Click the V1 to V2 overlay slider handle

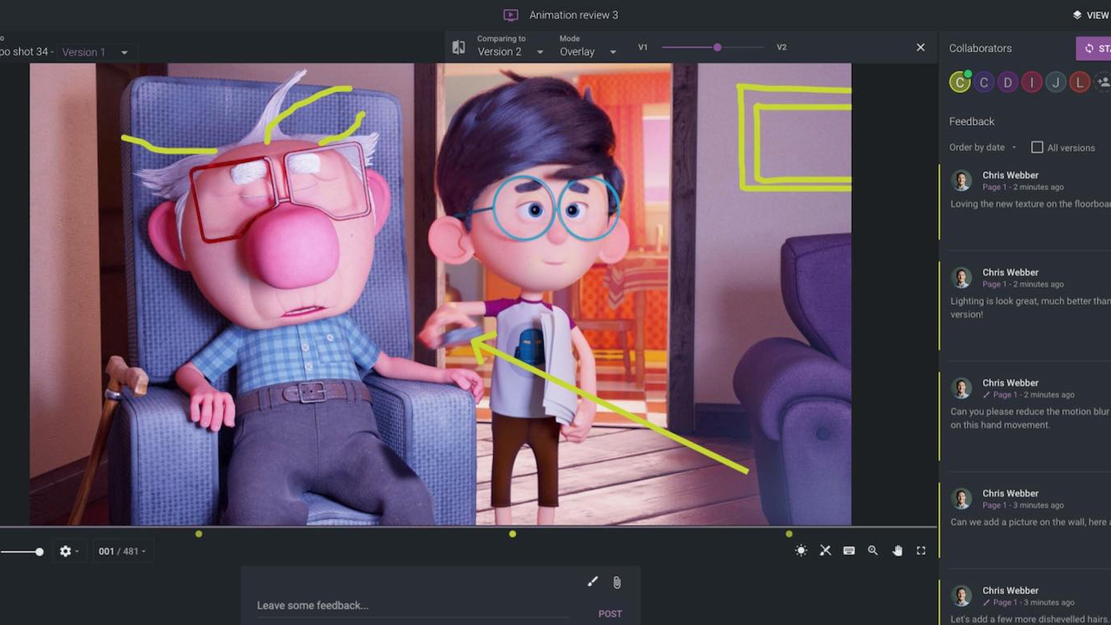click(718, 47)
